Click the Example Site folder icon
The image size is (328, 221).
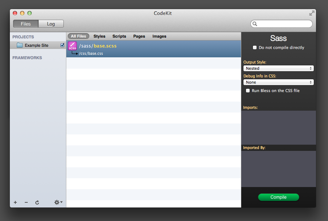coord(20,45)
